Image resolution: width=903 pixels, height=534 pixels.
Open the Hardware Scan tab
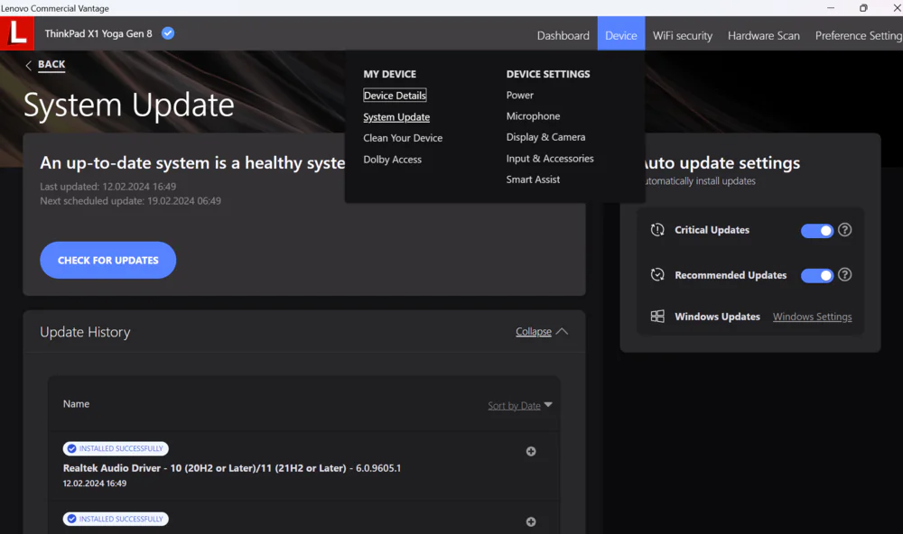pyautogui.click(x=764, y=36)
